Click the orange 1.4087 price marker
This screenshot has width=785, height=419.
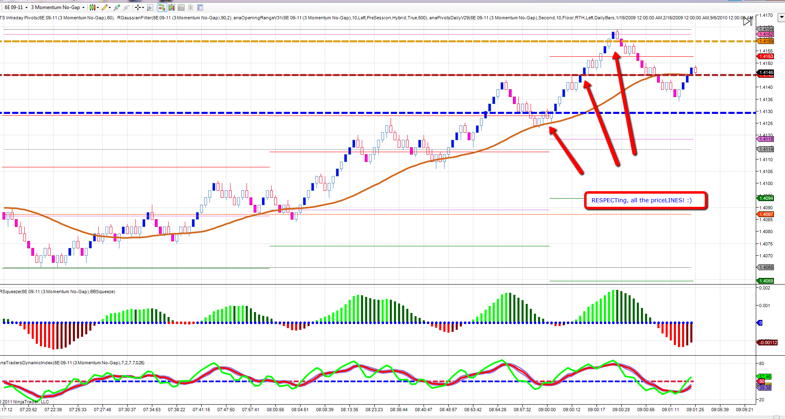click(x=766, y=214)
